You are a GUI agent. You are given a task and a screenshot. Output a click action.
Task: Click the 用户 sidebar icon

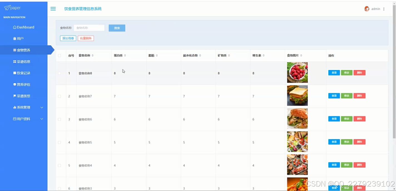pos(15,38)
